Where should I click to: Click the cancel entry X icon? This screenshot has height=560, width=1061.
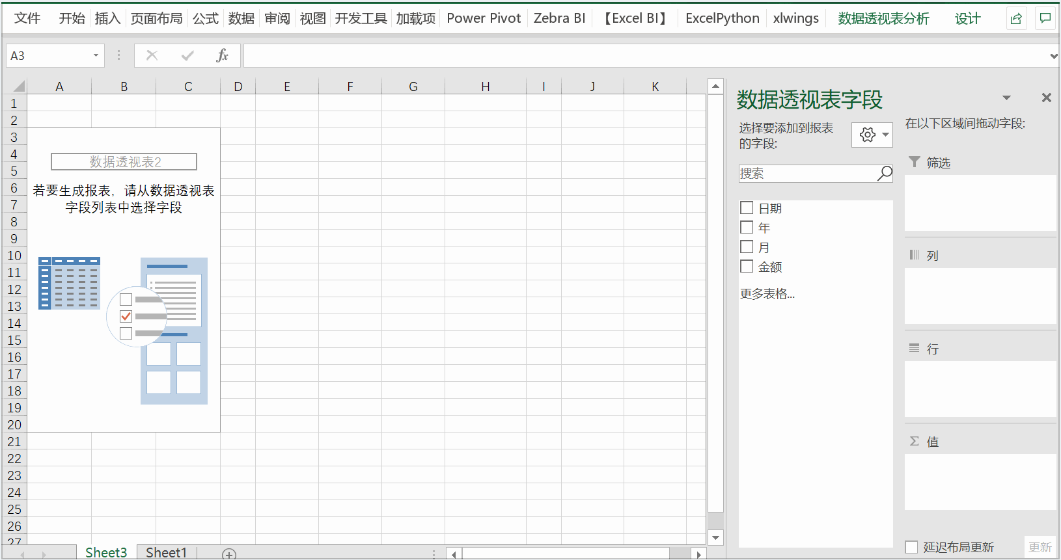[x=152, y=56]
